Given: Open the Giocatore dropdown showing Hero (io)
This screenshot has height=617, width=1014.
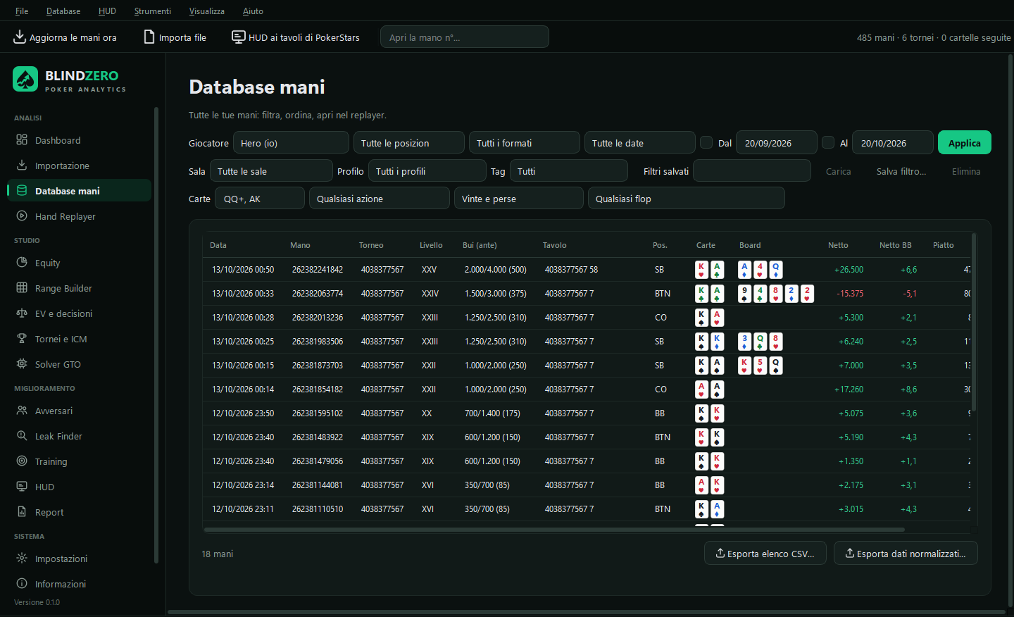Looking at the screenshot, I should [x=291, y=142].
